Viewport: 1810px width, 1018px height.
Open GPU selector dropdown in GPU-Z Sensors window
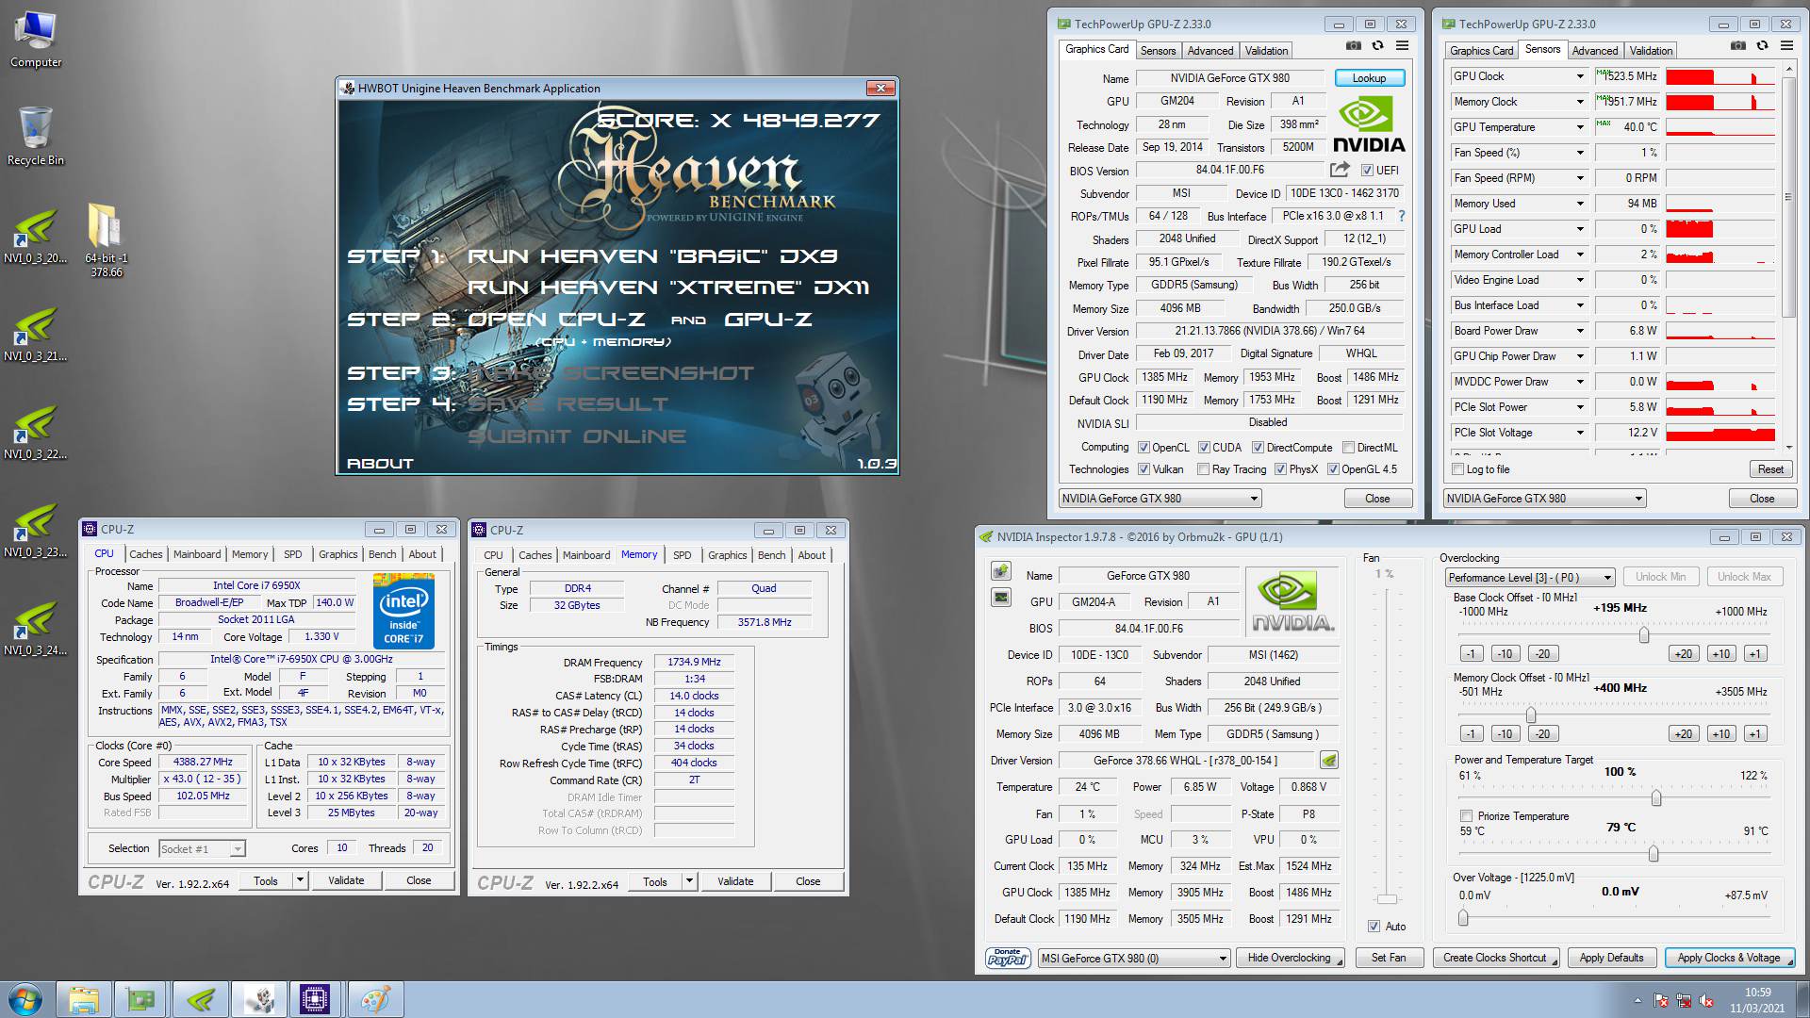click(1544, 499)
